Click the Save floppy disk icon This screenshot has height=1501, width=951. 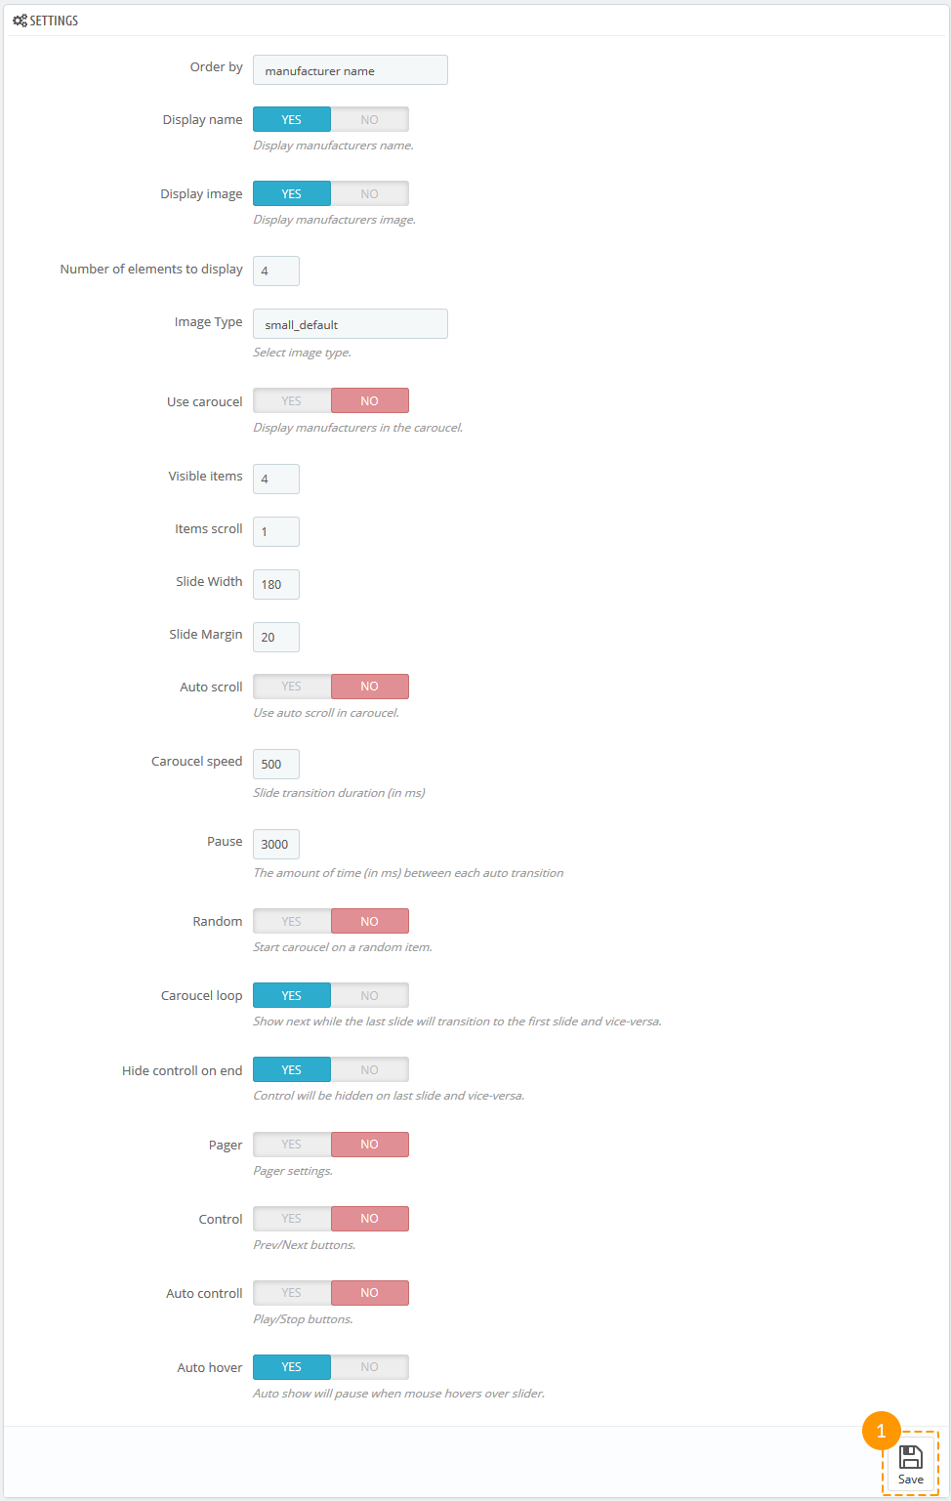tap(910, 1456)
